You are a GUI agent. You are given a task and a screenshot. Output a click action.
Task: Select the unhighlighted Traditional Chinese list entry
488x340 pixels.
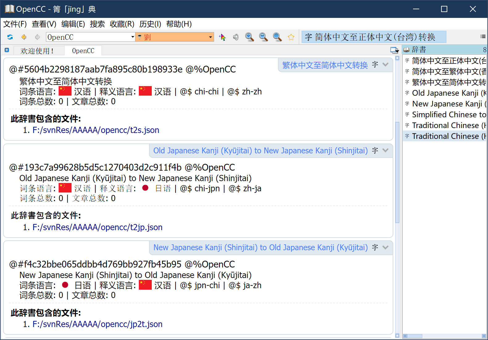[x=445, y=126]
